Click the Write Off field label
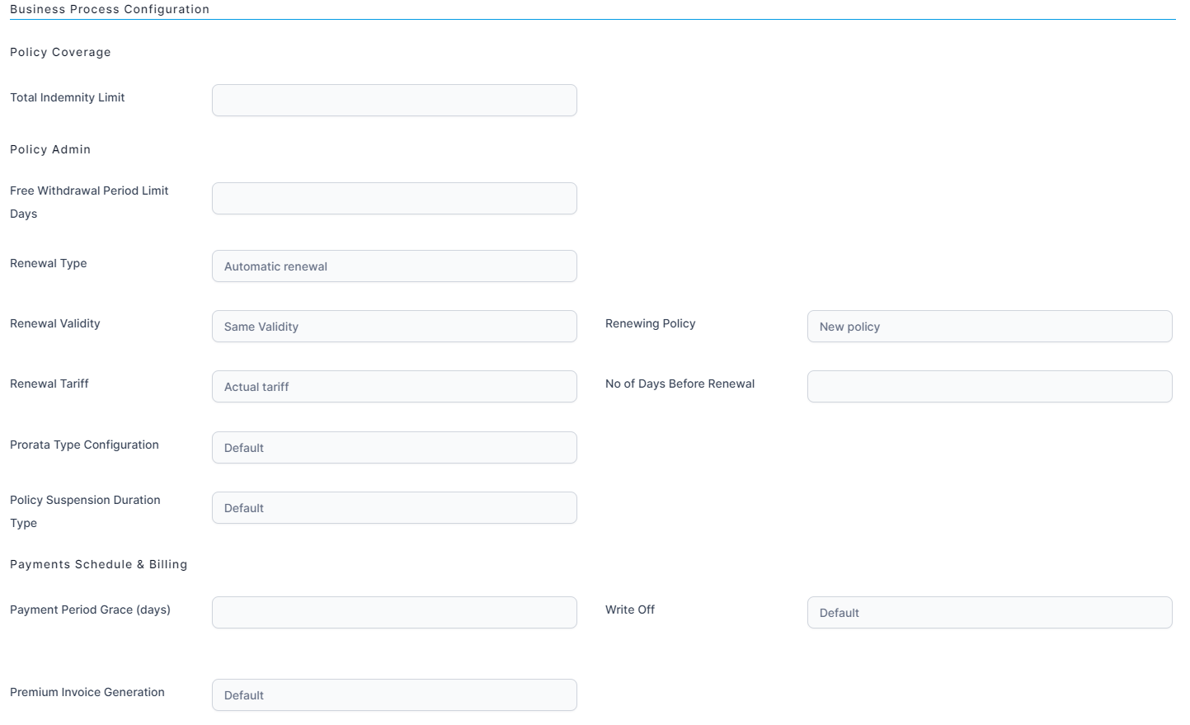The image size is (1190, 725). click(x=630, y=610)
